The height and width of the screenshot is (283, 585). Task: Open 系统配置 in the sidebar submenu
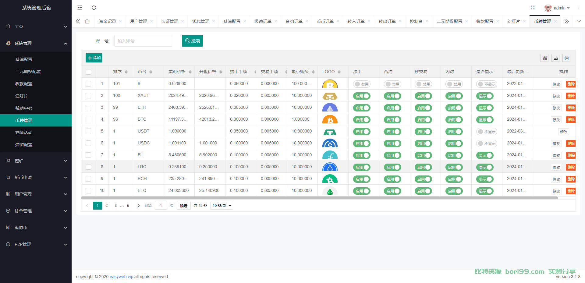click(36, 59)
